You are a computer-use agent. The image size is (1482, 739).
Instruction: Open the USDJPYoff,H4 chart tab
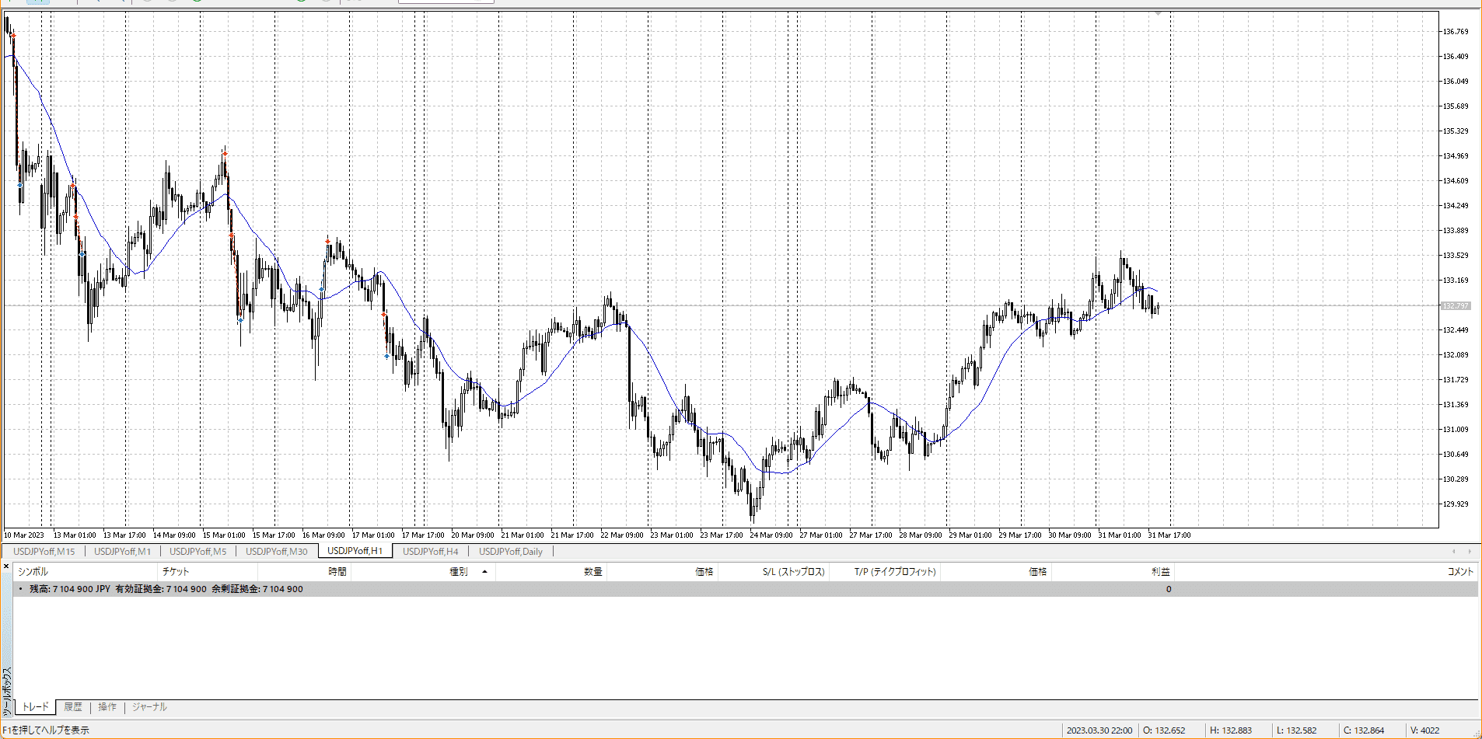tap(430, 552)
